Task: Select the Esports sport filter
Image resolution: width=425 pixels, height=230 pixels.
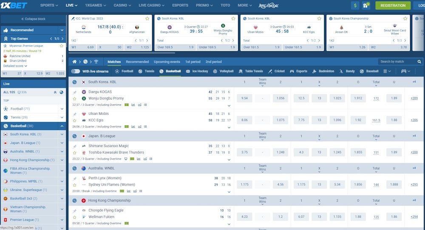Action: coord(298,71)
